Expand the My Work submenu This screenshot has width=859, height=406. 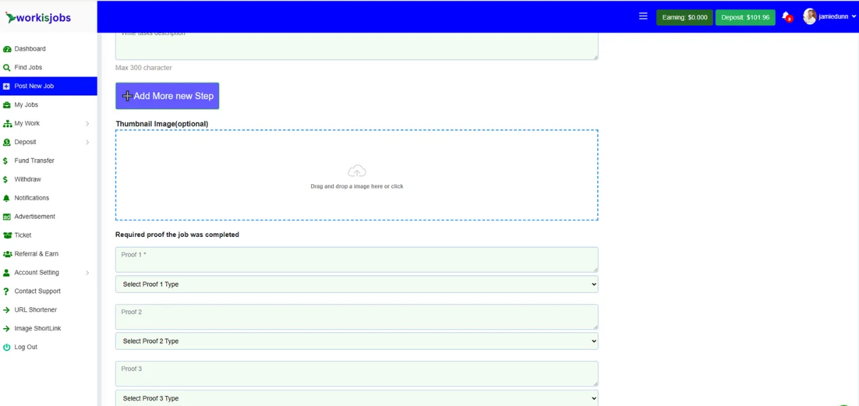tap(87, 124)
